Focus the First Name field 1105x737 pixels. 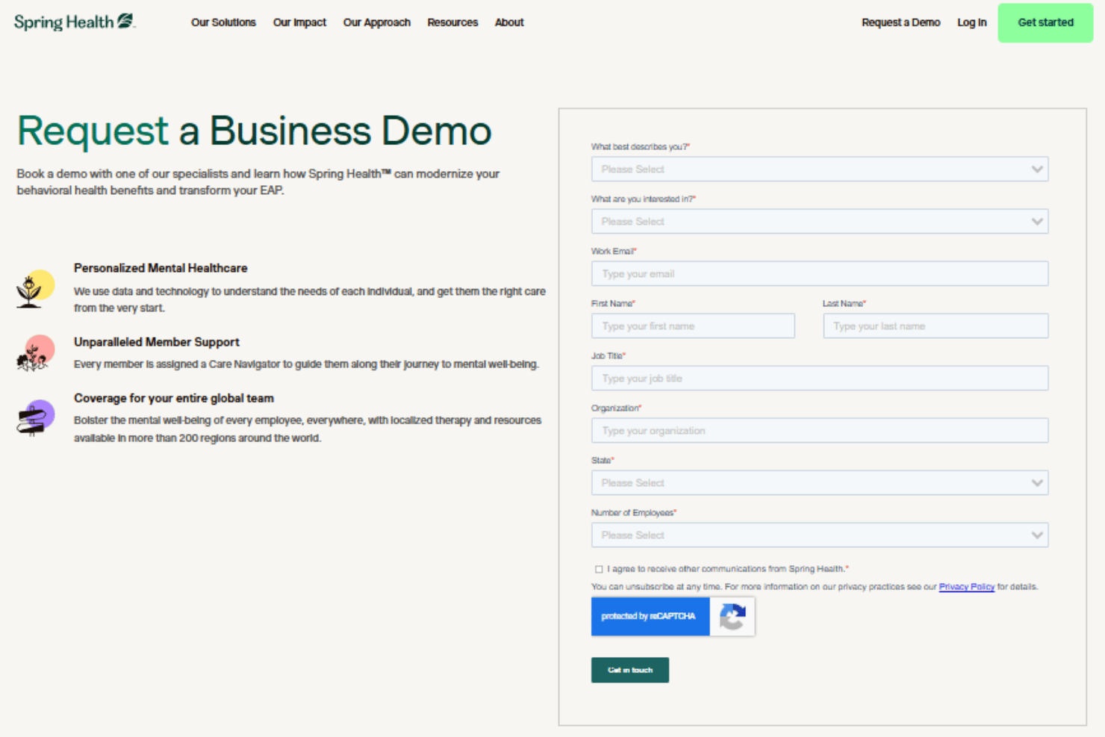click(693, 326)
